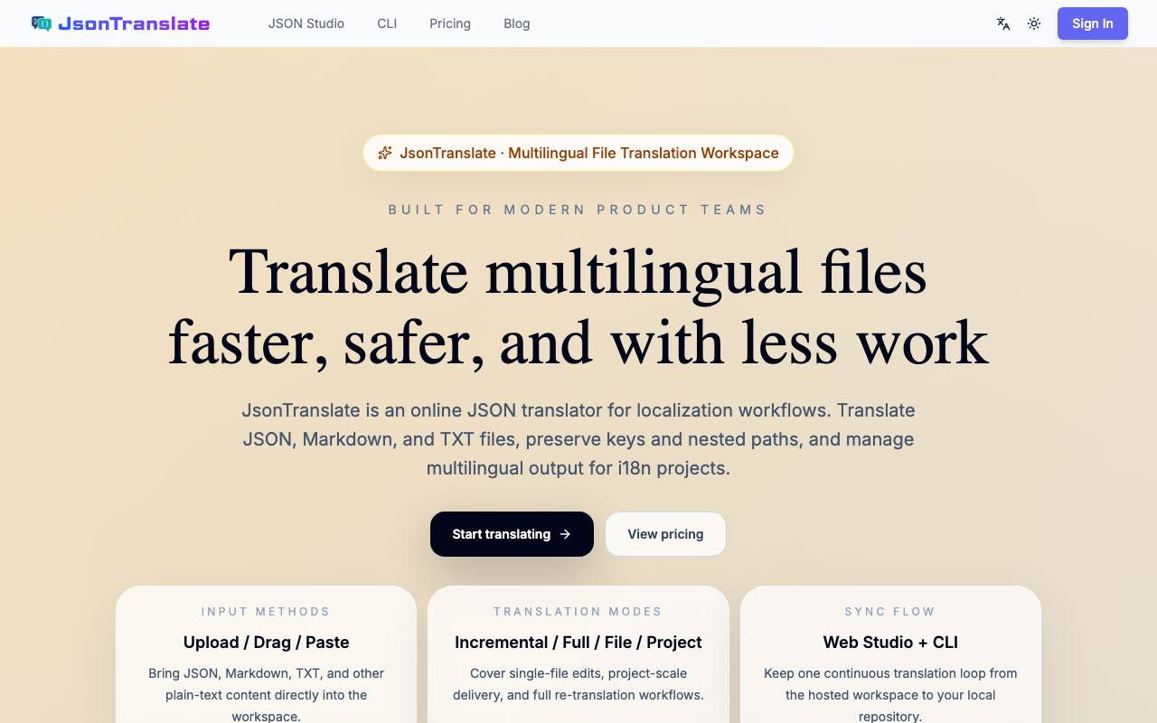Click the JsonTranslate logo icon
This screenshot has width=1157, height=723.
[42, 23]
